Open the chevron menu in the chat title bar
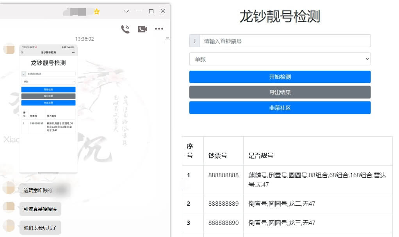399x237 pixels. [x=126, y=12]
